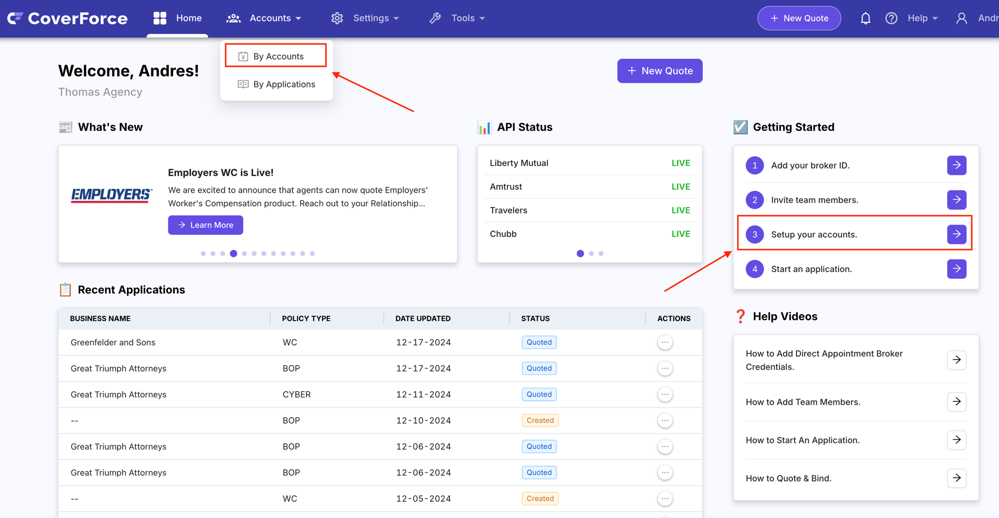This screenshot has width=999, height=518.
Task: Select the first What's New carousel dot
Action: click(203, 254)
